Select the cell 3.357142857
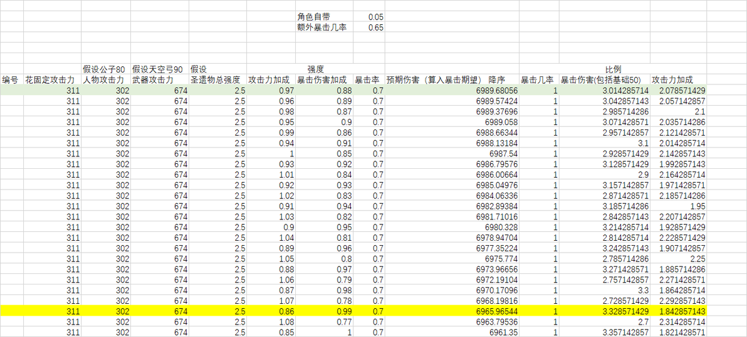Screen dimensions: 747x337 (605, 331)
